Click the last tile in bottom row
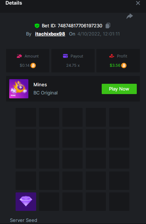Screen dimensions: 146x224 tap(119, 202)
